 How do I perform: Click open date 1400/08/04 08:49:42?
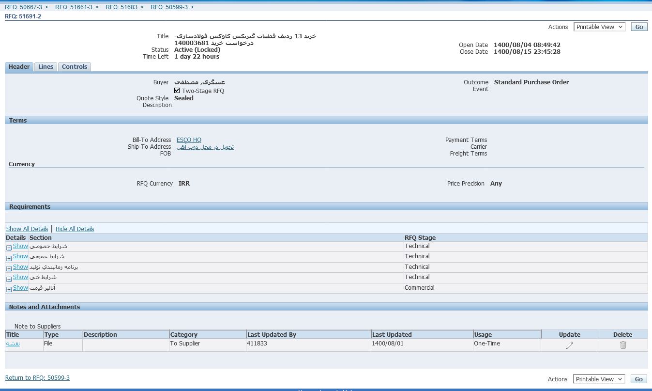coord(527,45)
